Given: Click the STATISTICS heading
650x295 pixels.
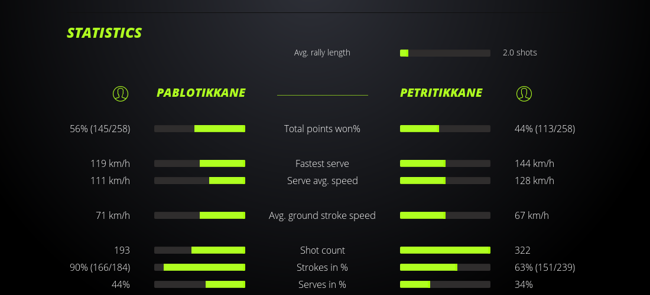Looking at the screenshot, I should tap(105, 33).
